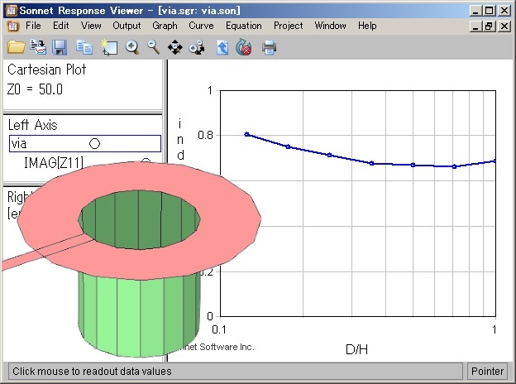Click the readout data values status message
The width and height of the screenshot is (516, 384).
click(92, 371)
